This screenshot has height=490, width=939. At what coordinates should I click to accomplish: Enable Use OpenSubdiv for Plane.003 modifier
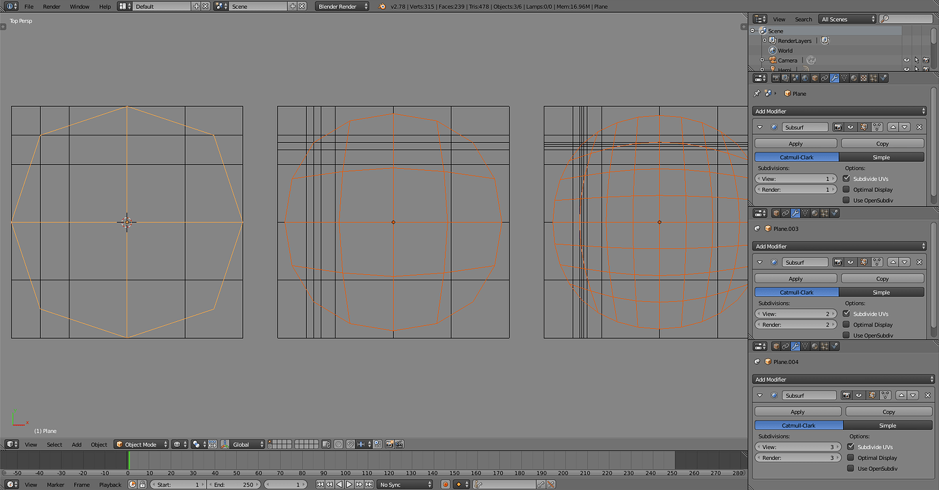(846, 336)
